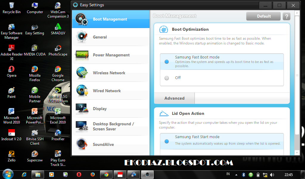Show hidden tray icons arrow
The height and width of the screenshot is (179, 305).
pos(236,175)
